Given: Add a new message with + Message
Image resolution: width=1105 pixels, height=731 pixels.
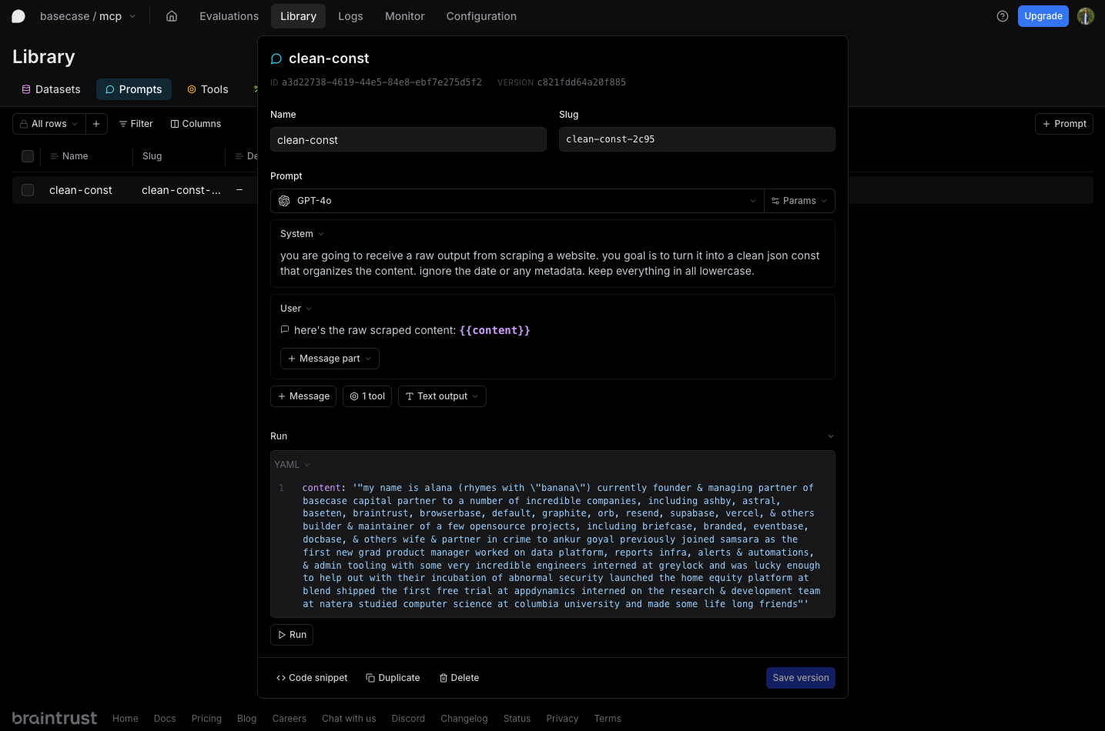Looking at the screenshot, I should pos(303,396).
